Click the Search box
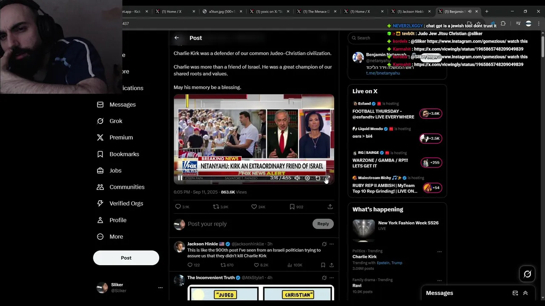545x306 pixels. tap(397, 38)
